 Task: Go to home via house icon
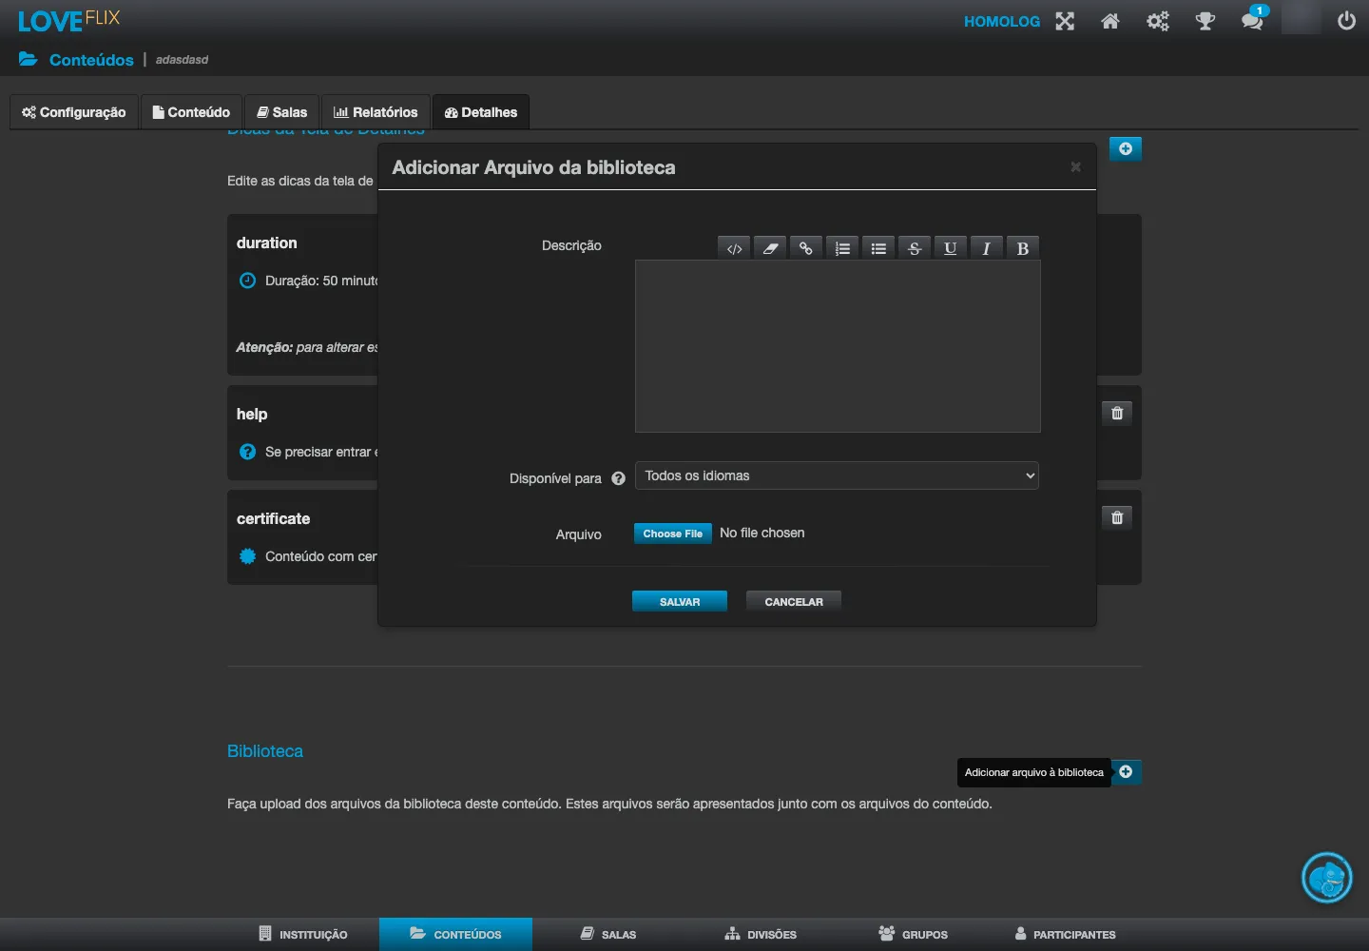1110,21
